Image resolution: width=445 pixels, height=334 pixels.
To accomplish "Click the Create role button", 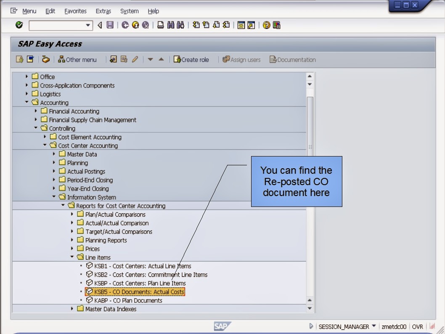I will 191,60.
